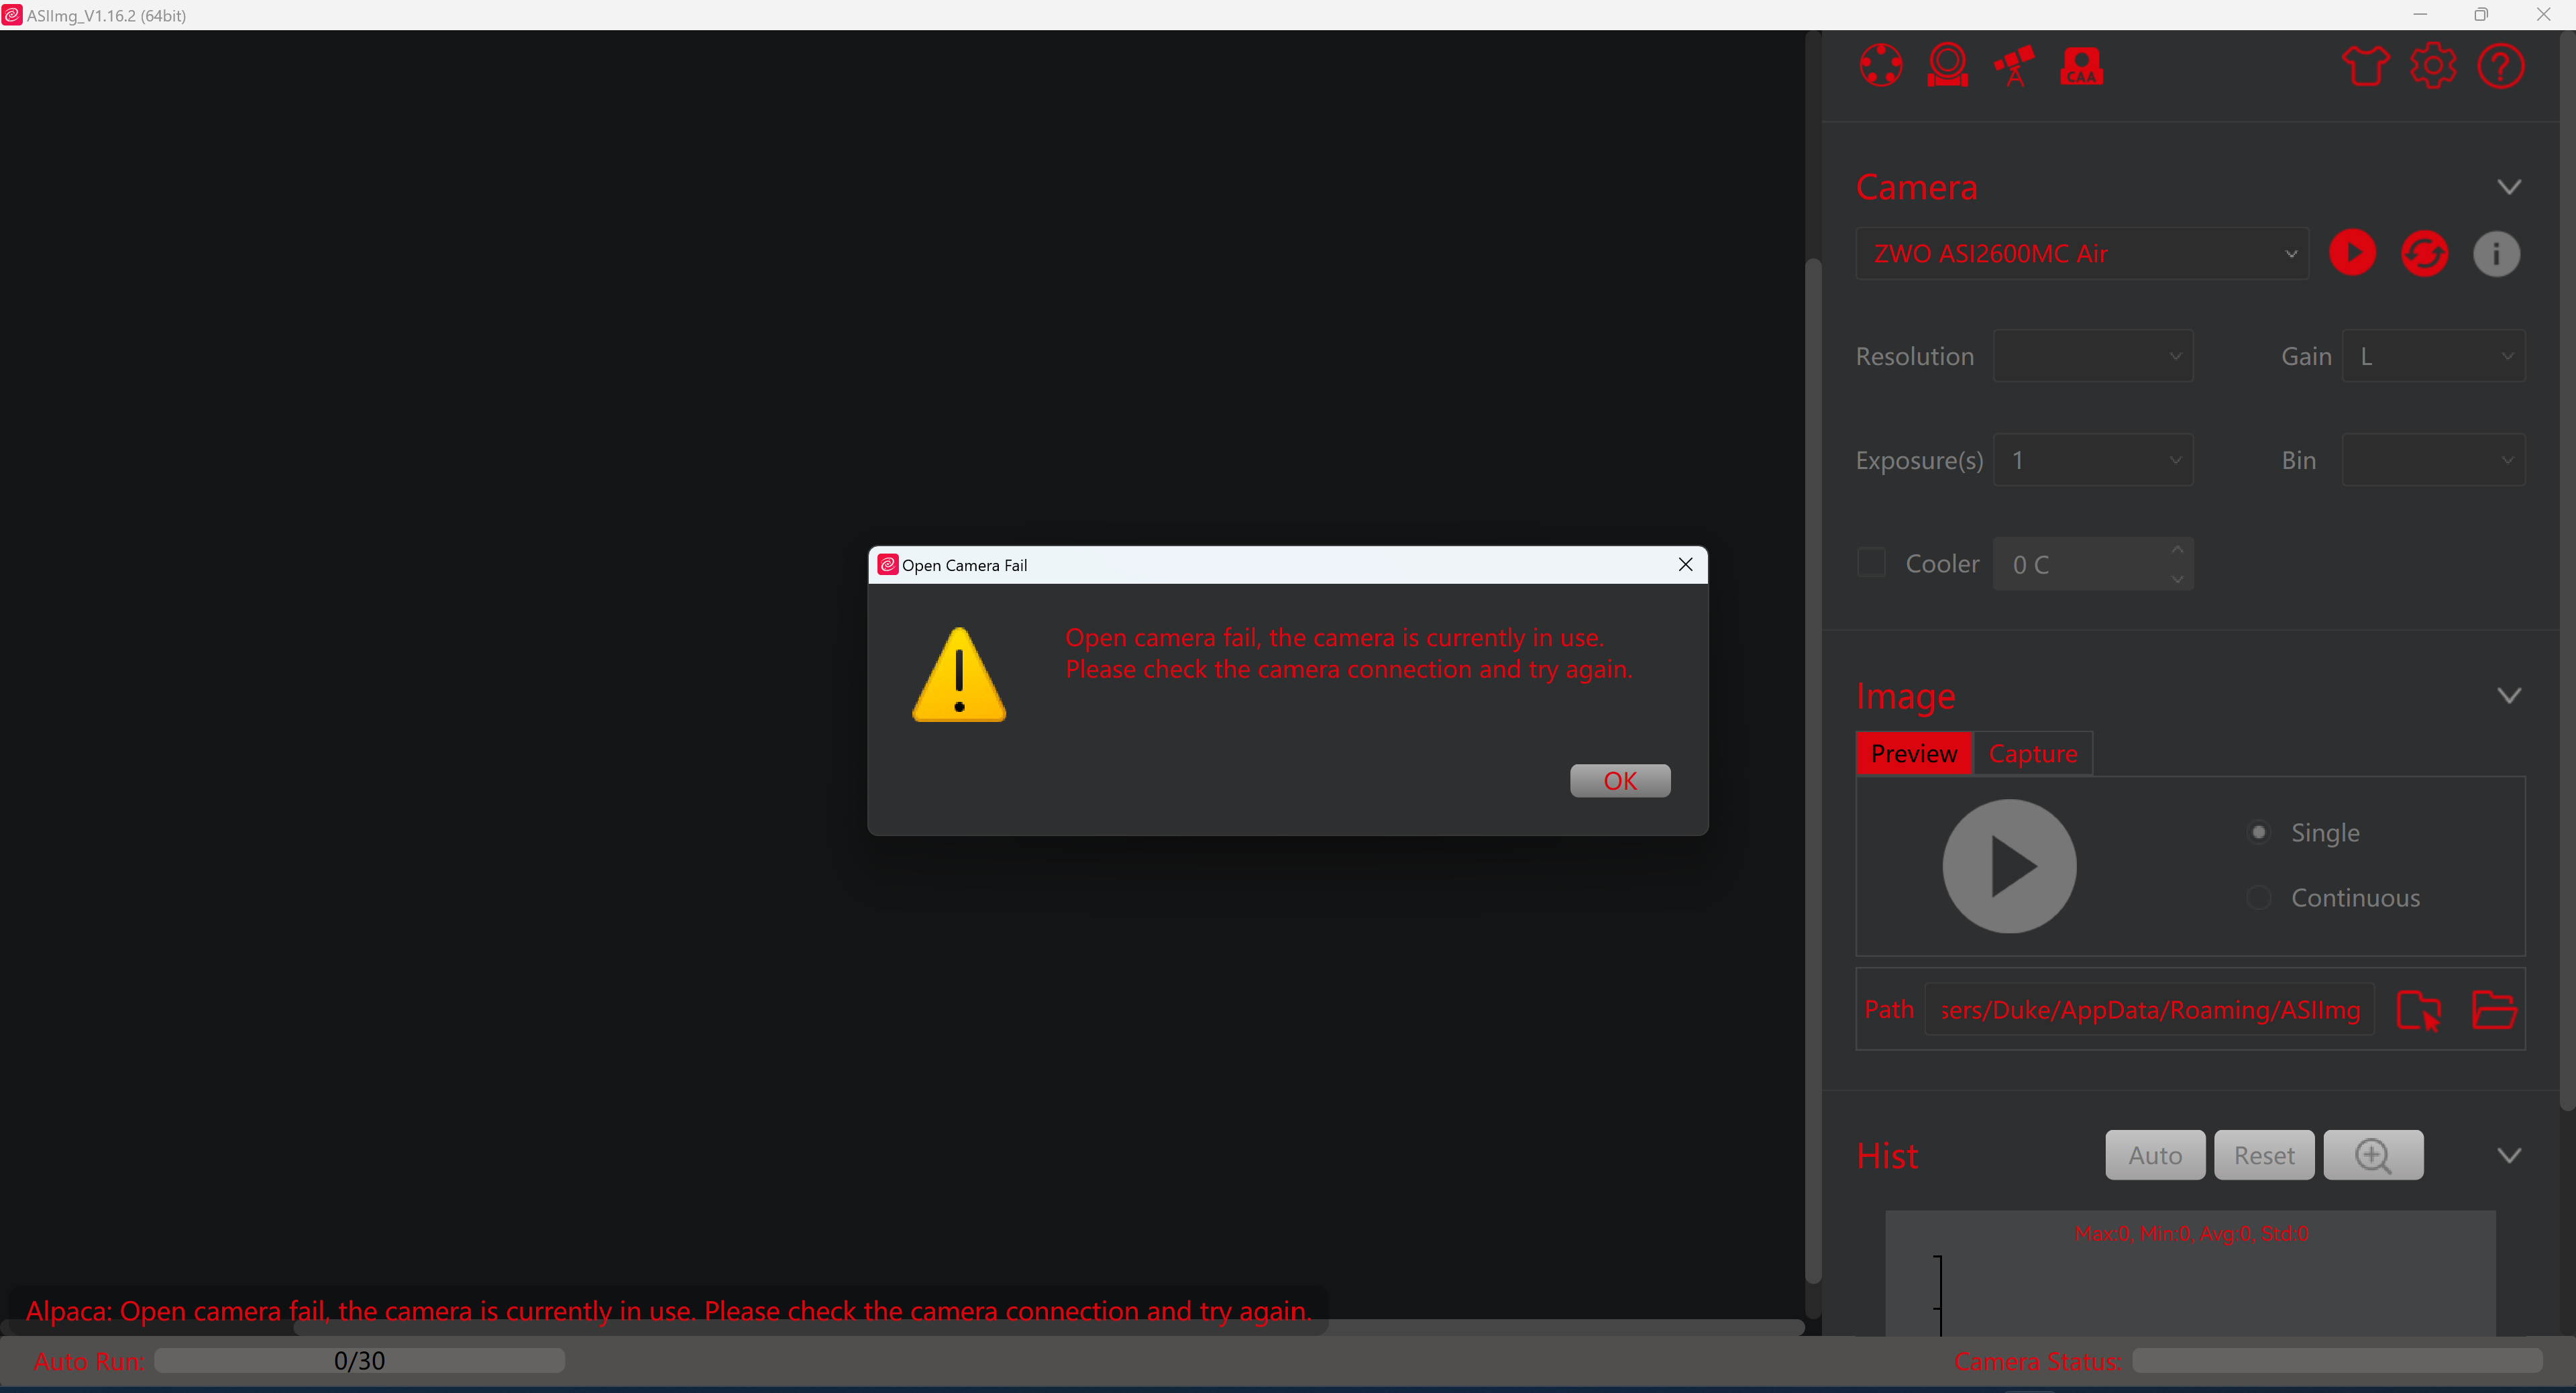This screenshot has width=2576, height=1393.
Task: Click the focuser icon in toolbar
Action: click(x=1947, y=66)
